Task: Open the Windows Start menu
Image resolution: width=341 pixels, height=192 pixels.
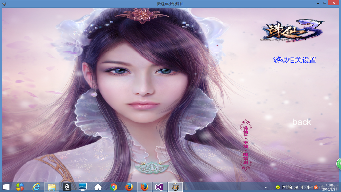Action: (6, 187)
